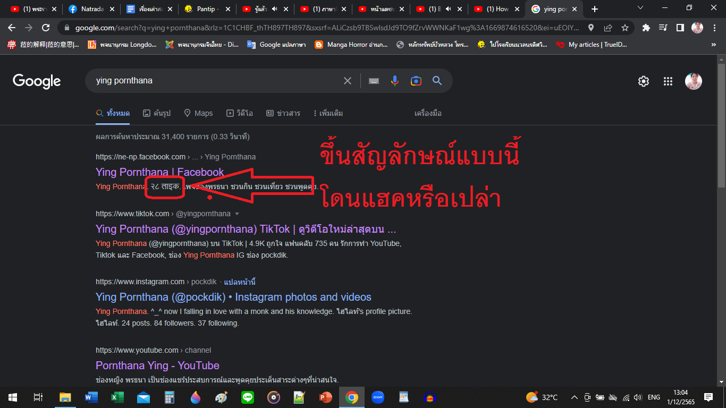Reload the current page
The height and width of the screenshot is (408, 726).
(46, 28)
